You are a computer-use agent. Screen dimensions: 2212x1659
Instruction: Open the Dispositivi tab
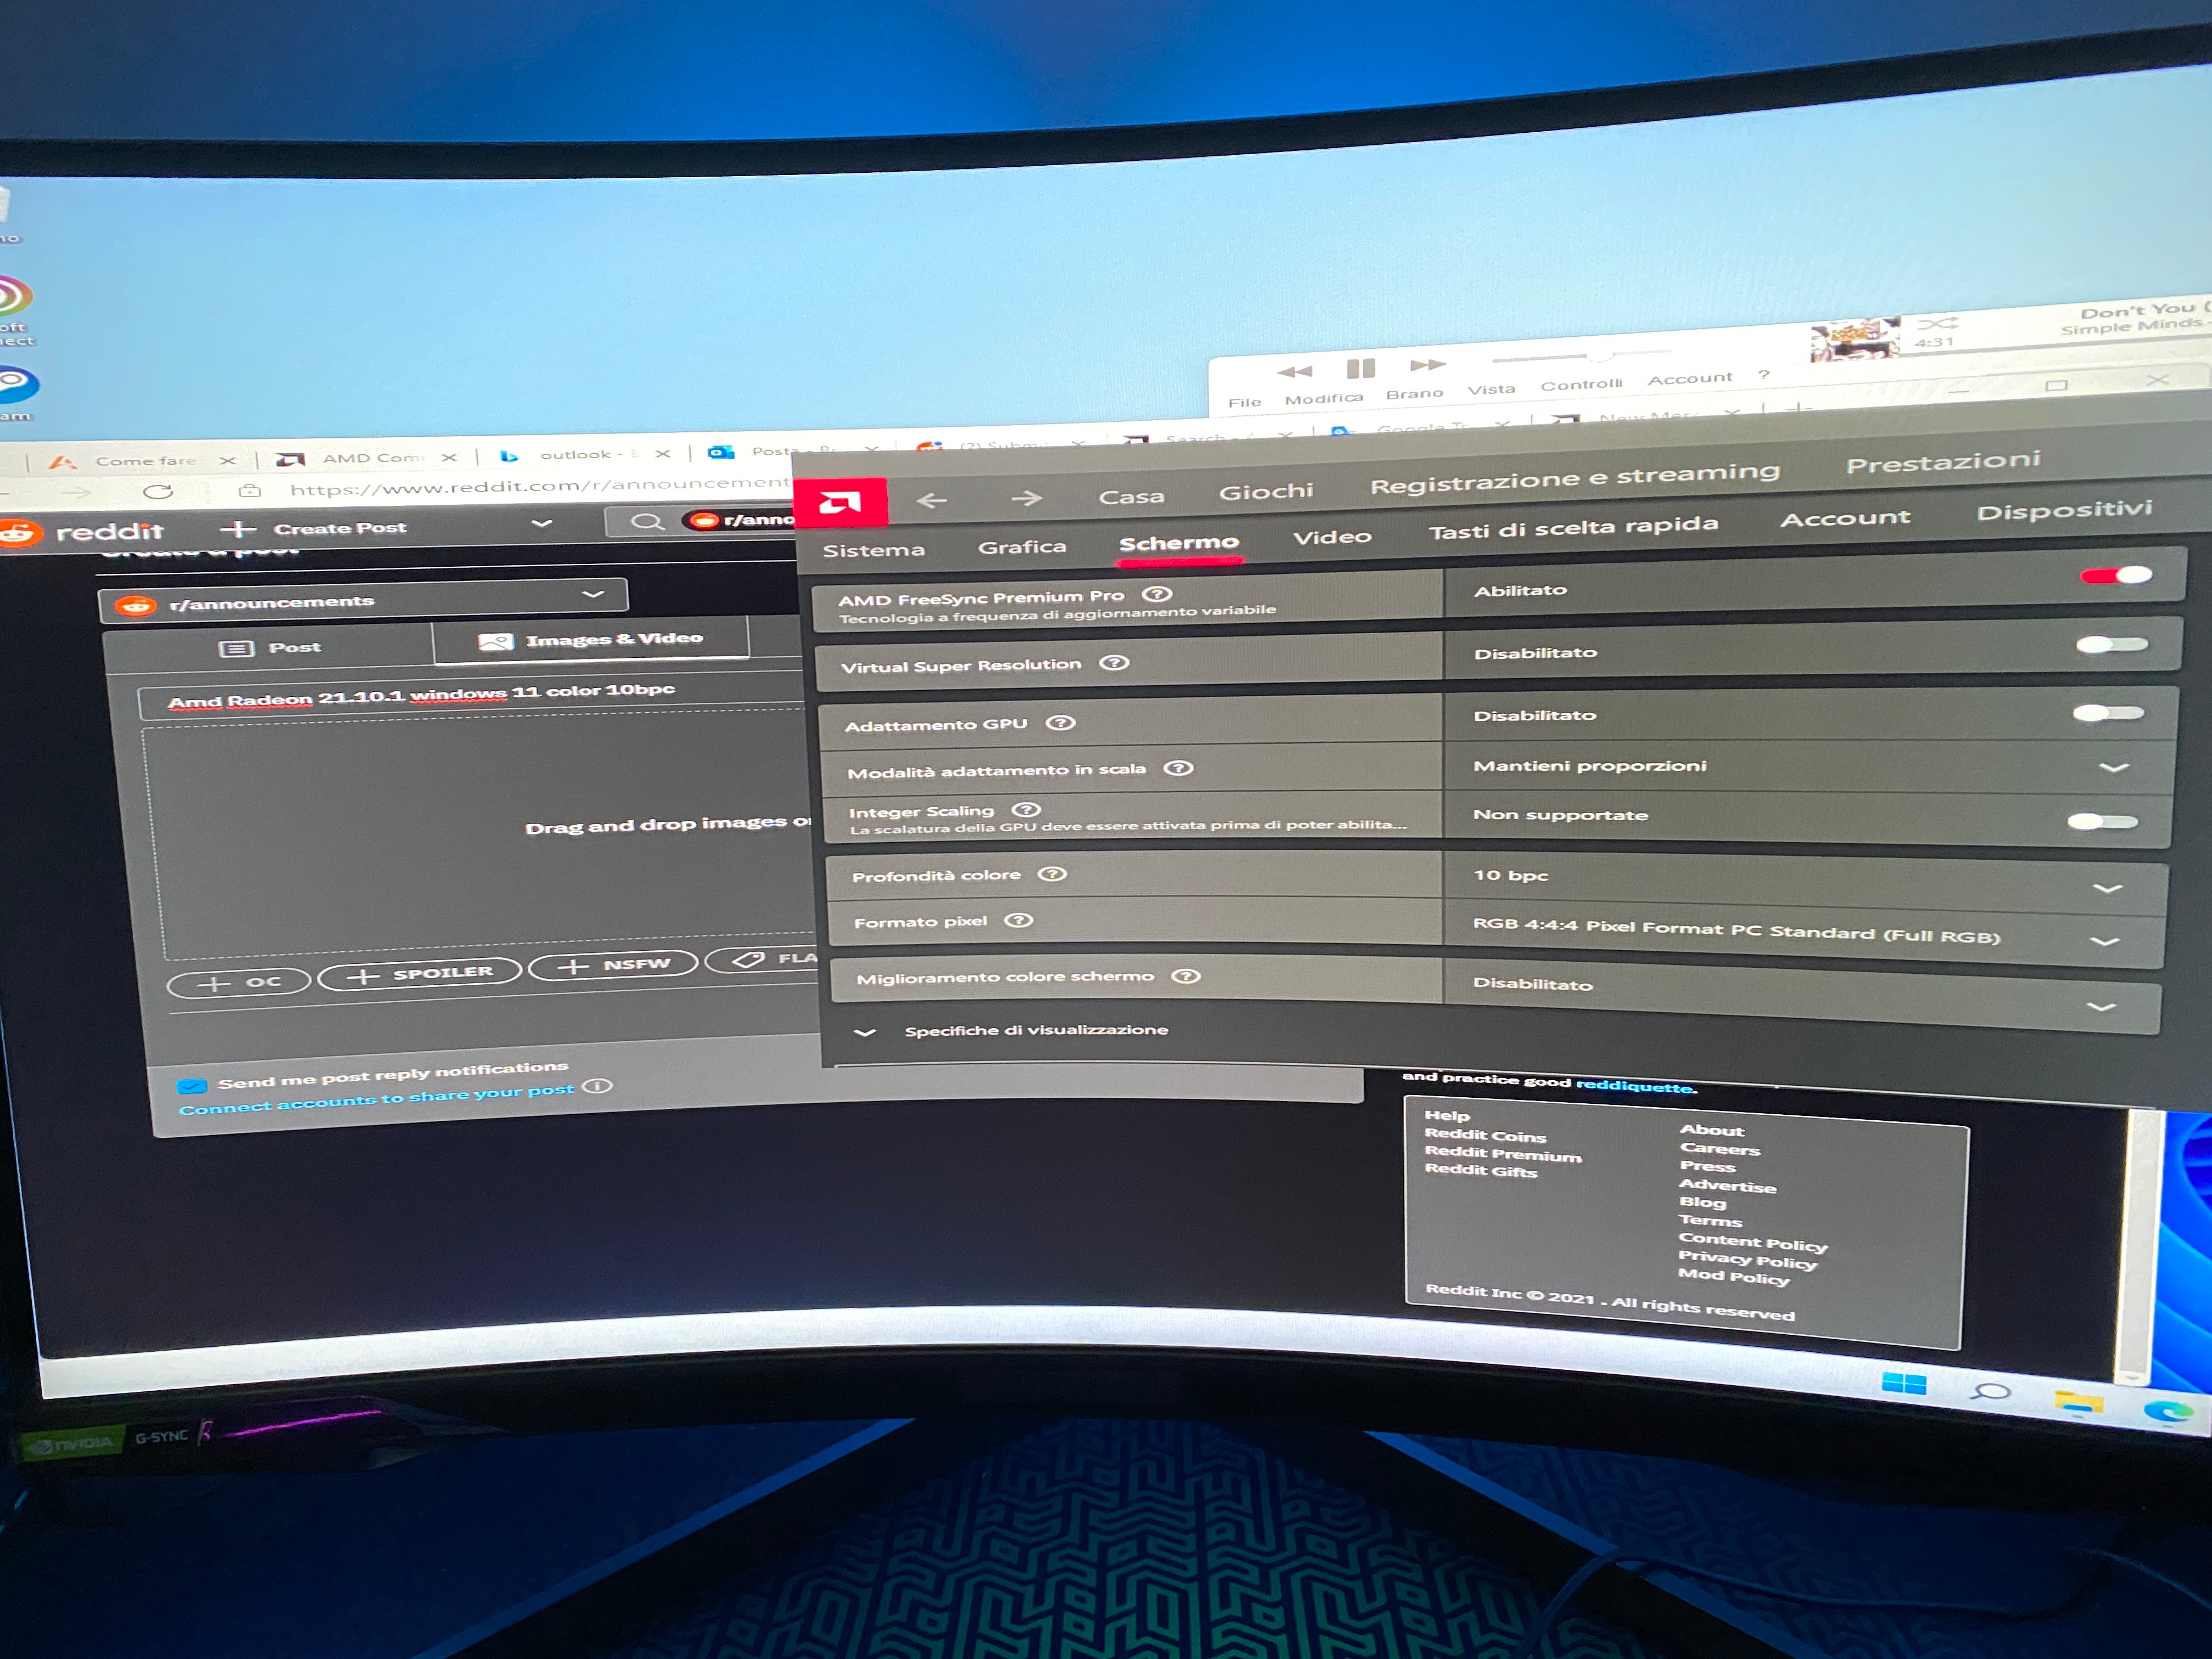click(2064, 511)
